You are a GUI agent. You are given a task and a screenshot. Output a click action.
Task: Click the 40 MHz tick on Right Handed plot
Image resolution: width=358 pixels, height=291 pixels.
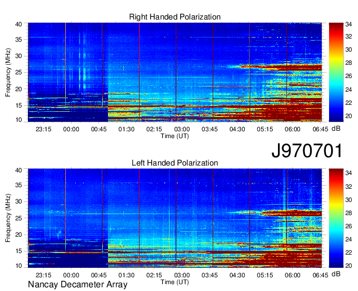(18, 24)
